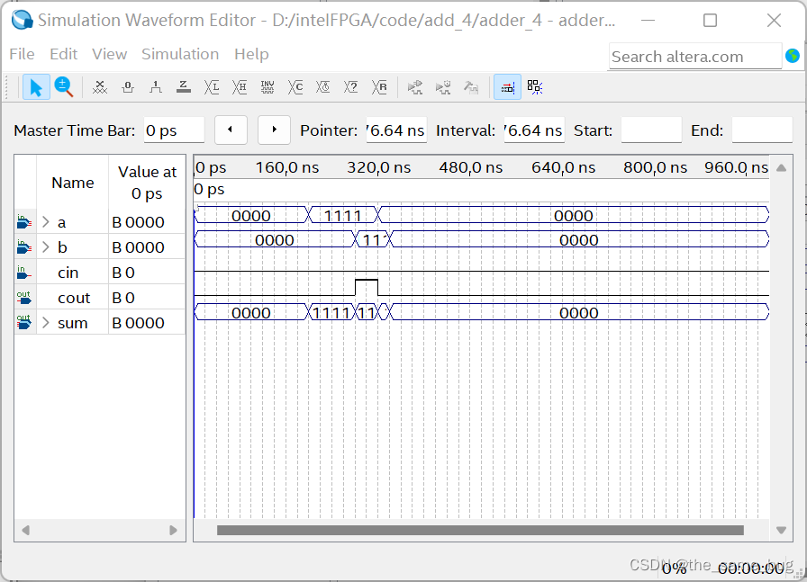The image size is (807, 582).
Task: Select the cin signal row
Action: pyautogui.click(x=100, y=273)
